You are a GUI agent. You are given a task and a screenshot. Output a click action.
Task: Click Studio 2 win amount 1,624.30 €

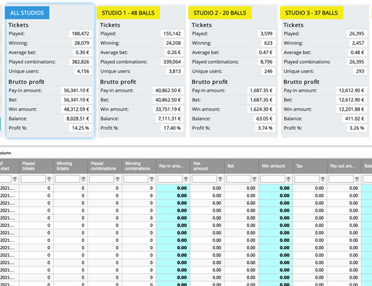(261, 109)
